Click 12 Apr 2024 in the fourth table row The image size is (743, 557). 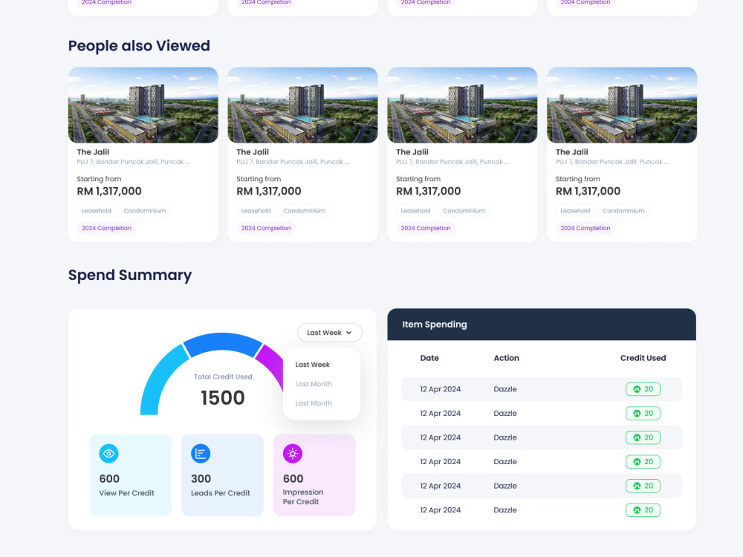tap(440, 462)
